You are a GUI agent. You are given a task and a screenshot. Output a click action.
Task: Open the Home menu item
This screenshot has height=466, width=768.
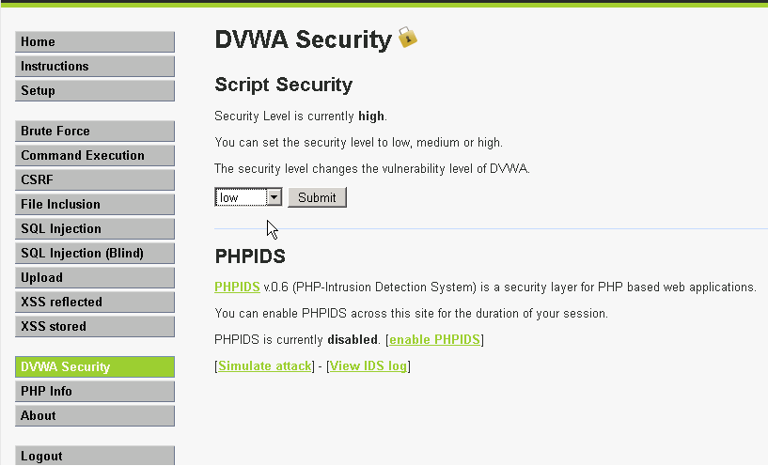[x=95, y=42]
